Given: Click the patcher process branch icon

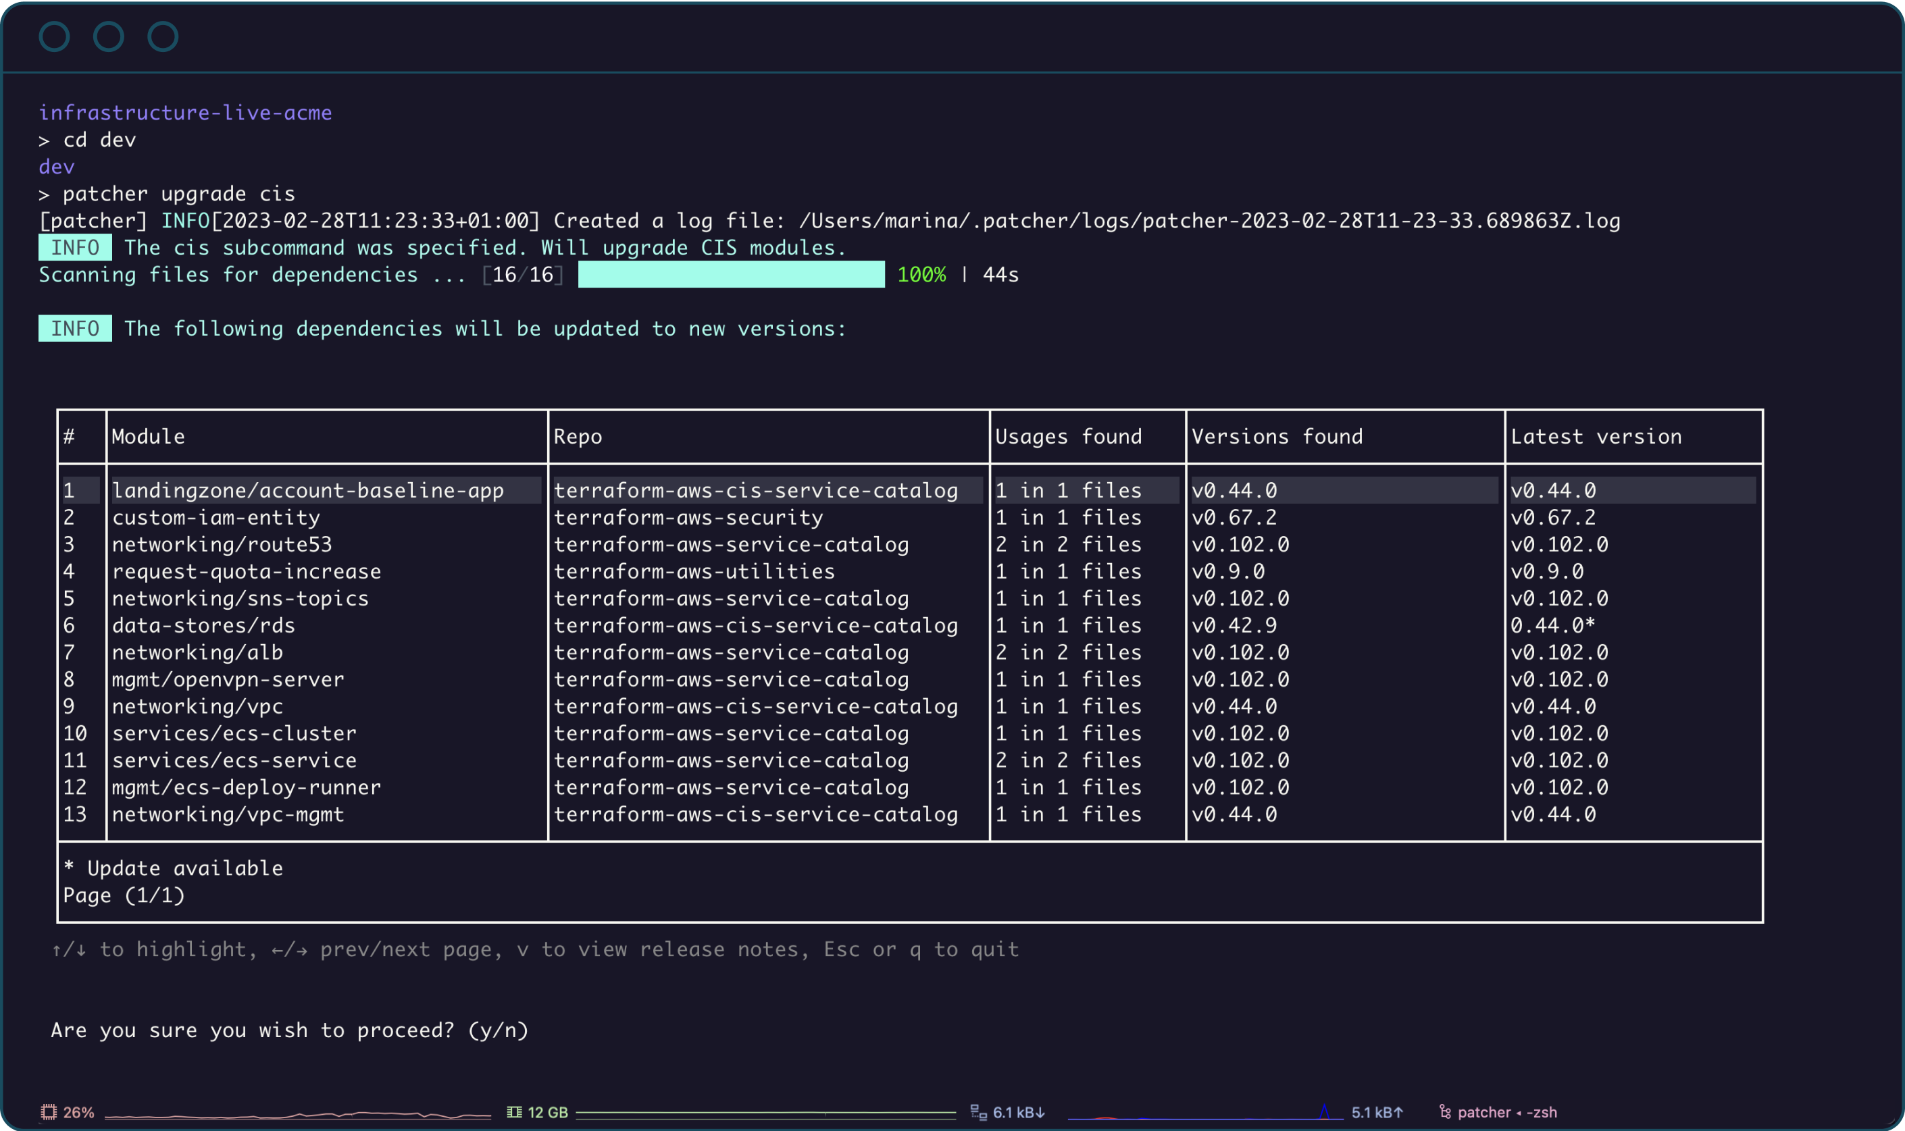Looking at the screenshot, I should 1444,1112.
